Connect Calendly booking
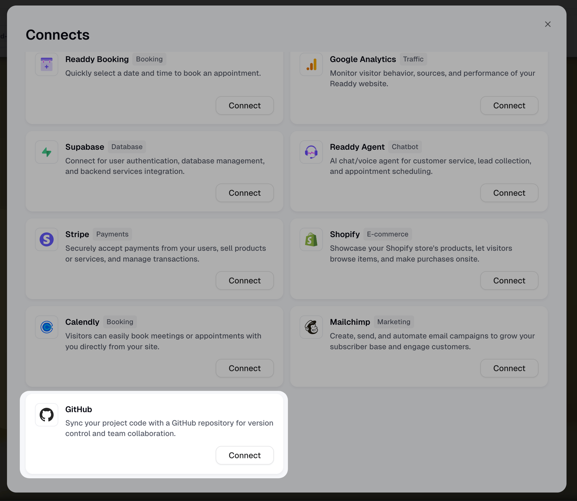The width and height of the screenshot is (577, 501). tap(245, 368)
